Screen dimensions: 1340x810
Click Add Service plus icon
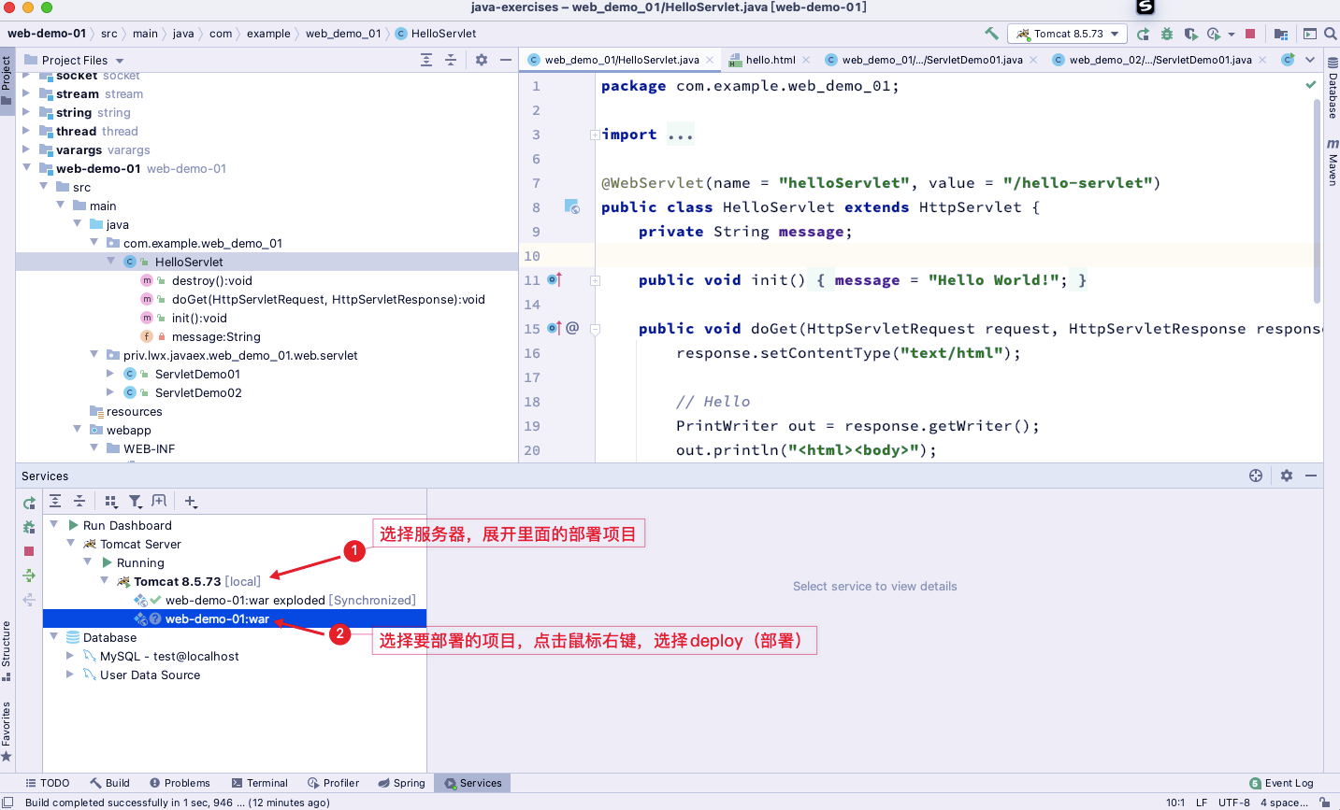click(x=191, y=502)
